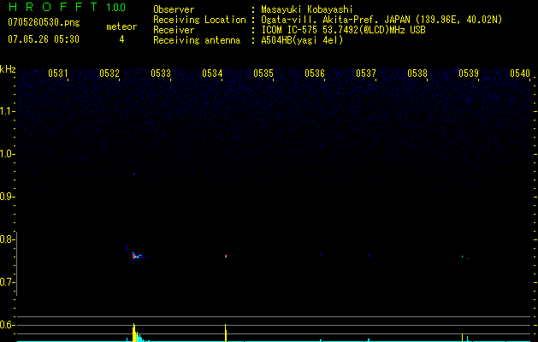Viewport: 538px width, 342px height.
Task: Click the 0532 time axis label
Action: [x=109, y=73]
